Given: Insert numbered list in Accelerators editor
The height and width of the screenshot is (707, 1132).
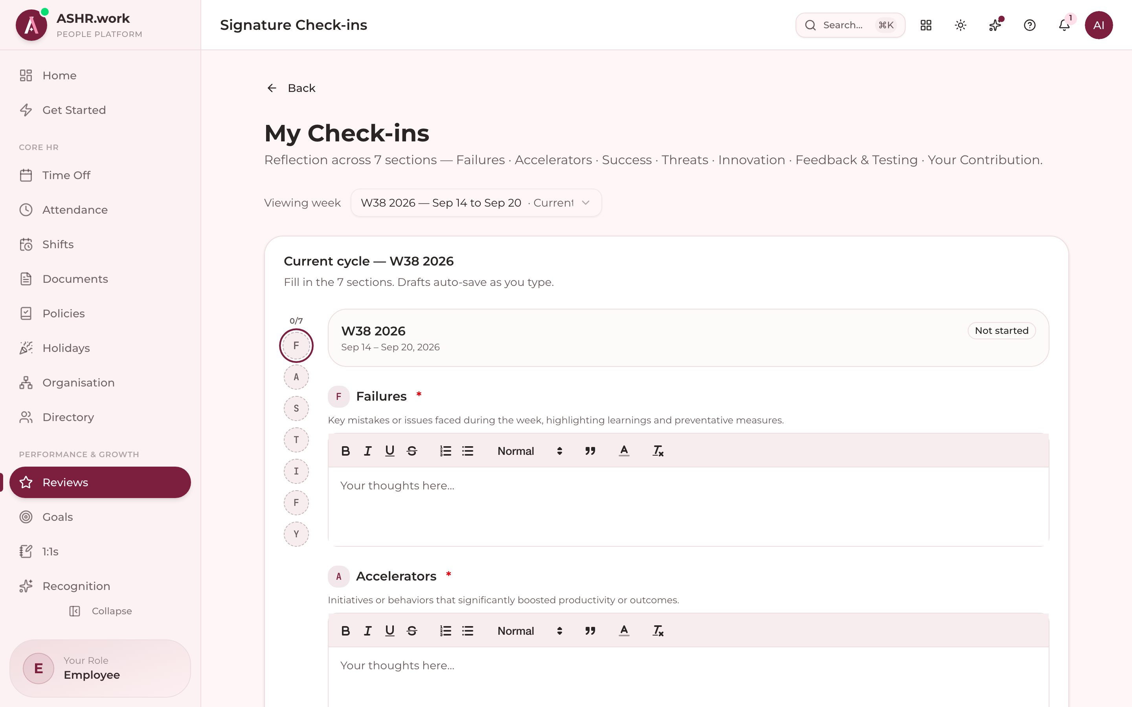Looking at the screenshot, I should [445, 631].
